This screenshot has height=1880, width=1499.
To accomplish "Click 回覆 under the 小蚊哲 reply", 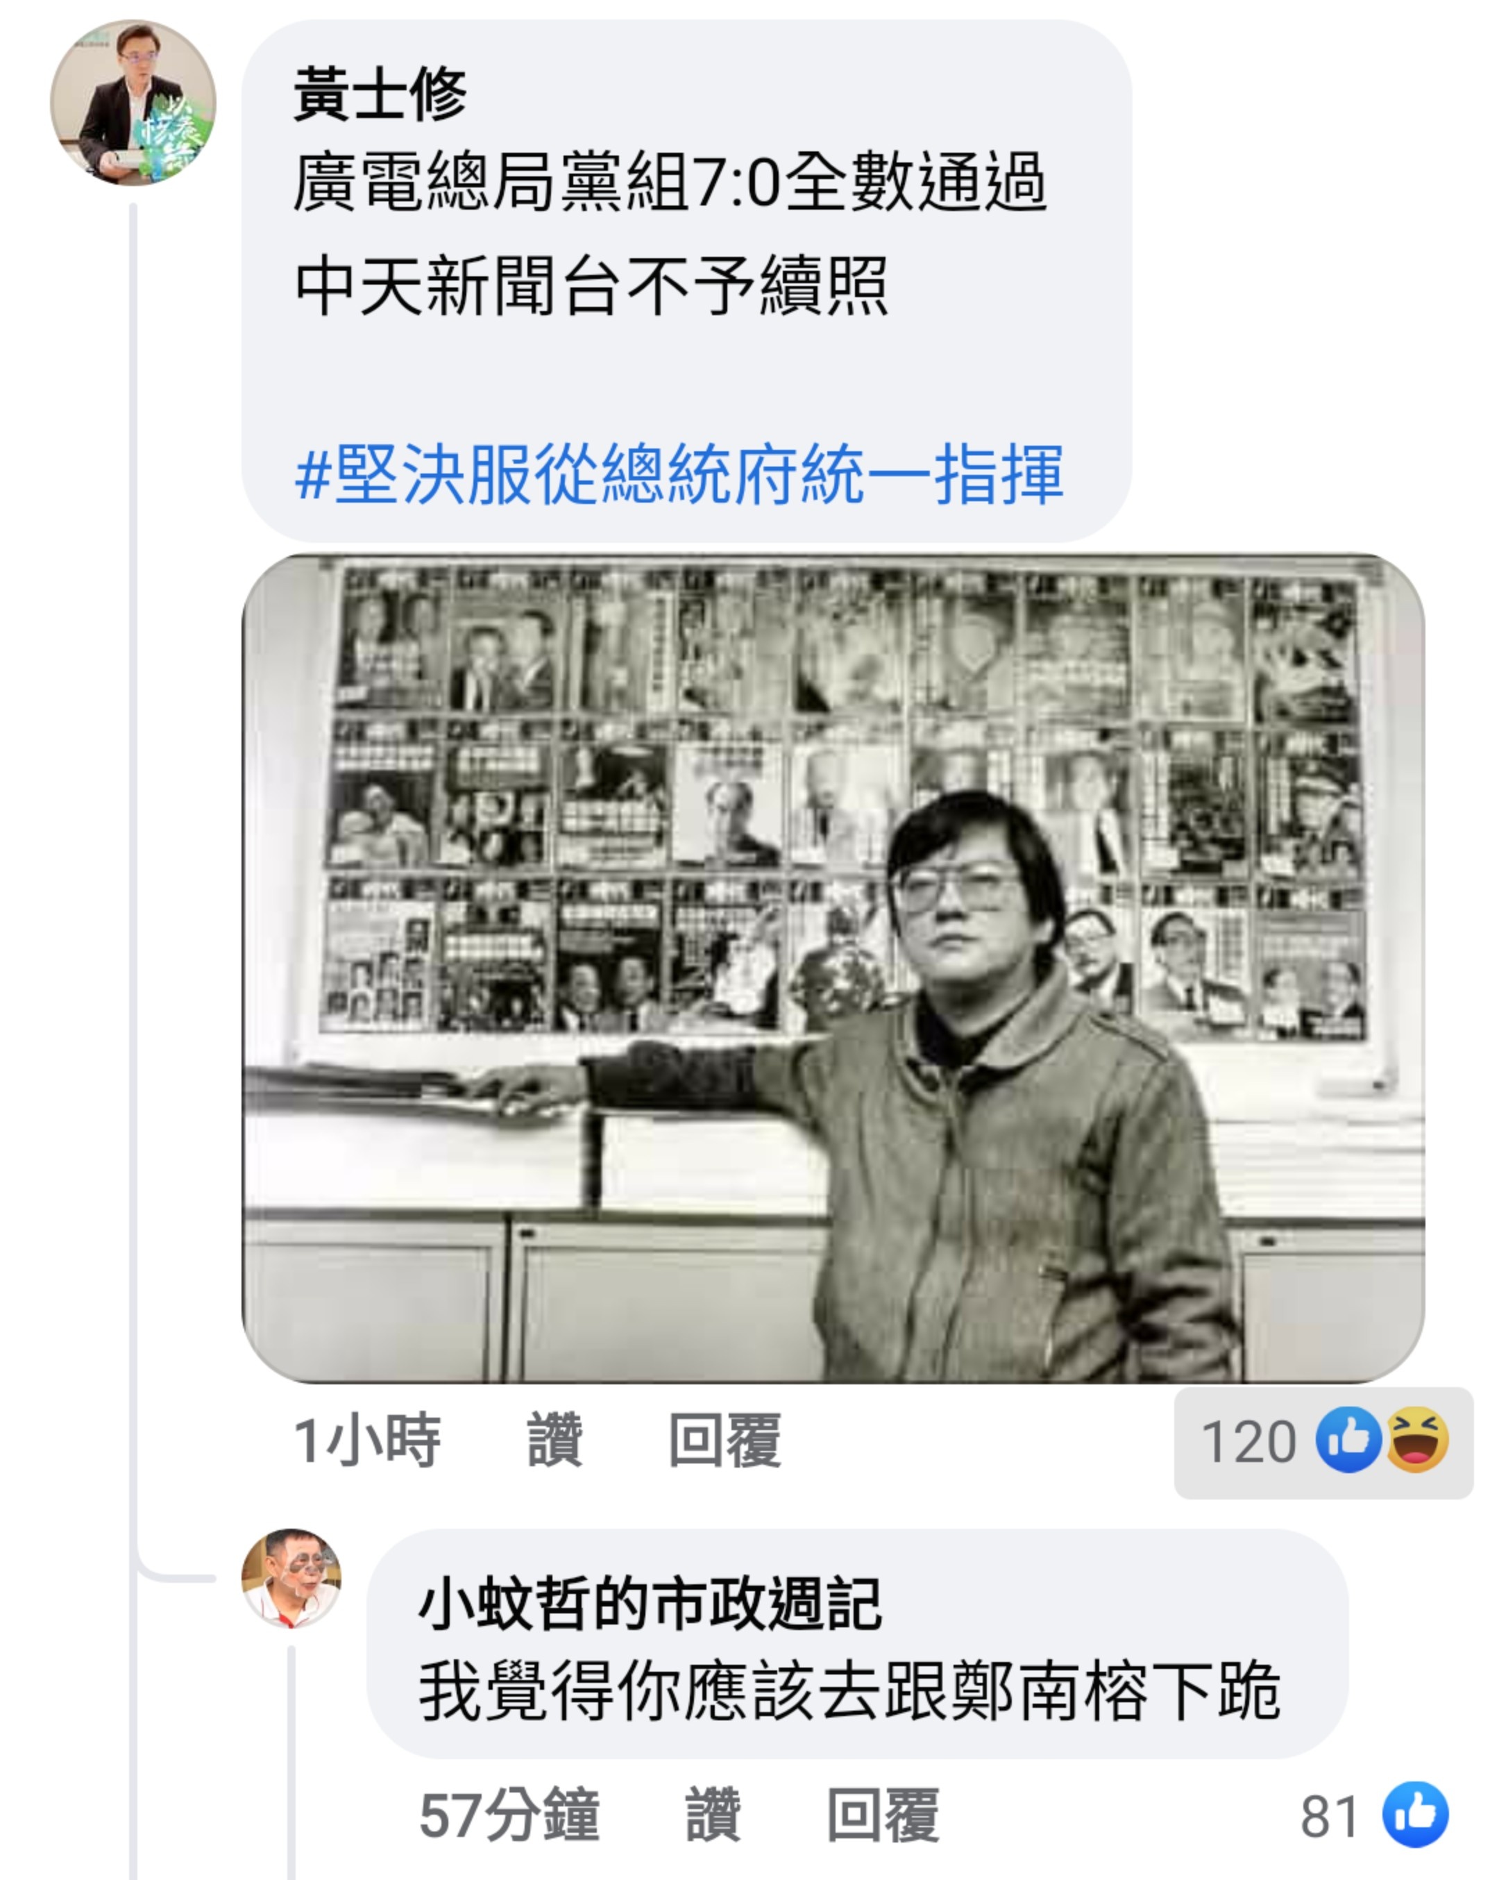I will [882, 1815].
